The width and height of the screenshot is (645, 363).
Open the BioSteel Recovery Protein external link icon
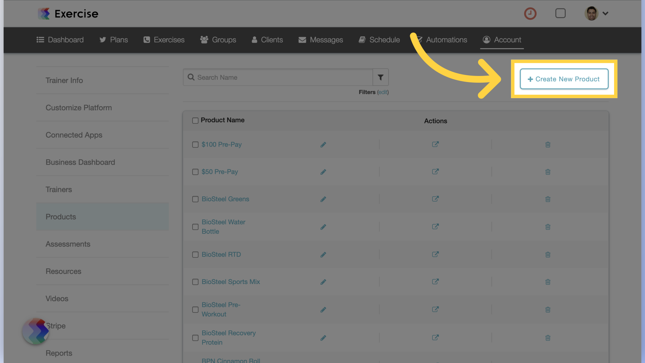435,337
